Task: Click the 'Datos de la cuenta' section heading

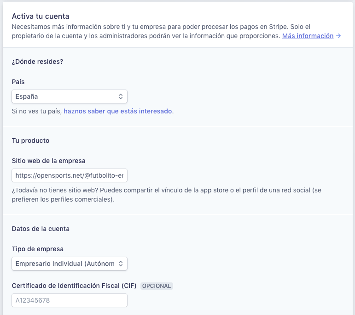Action: pos(41,229)
